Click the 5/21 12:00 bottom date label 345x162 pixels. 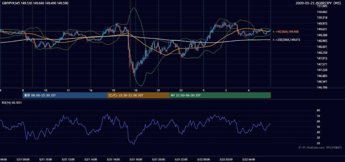[x=68, y=160]
